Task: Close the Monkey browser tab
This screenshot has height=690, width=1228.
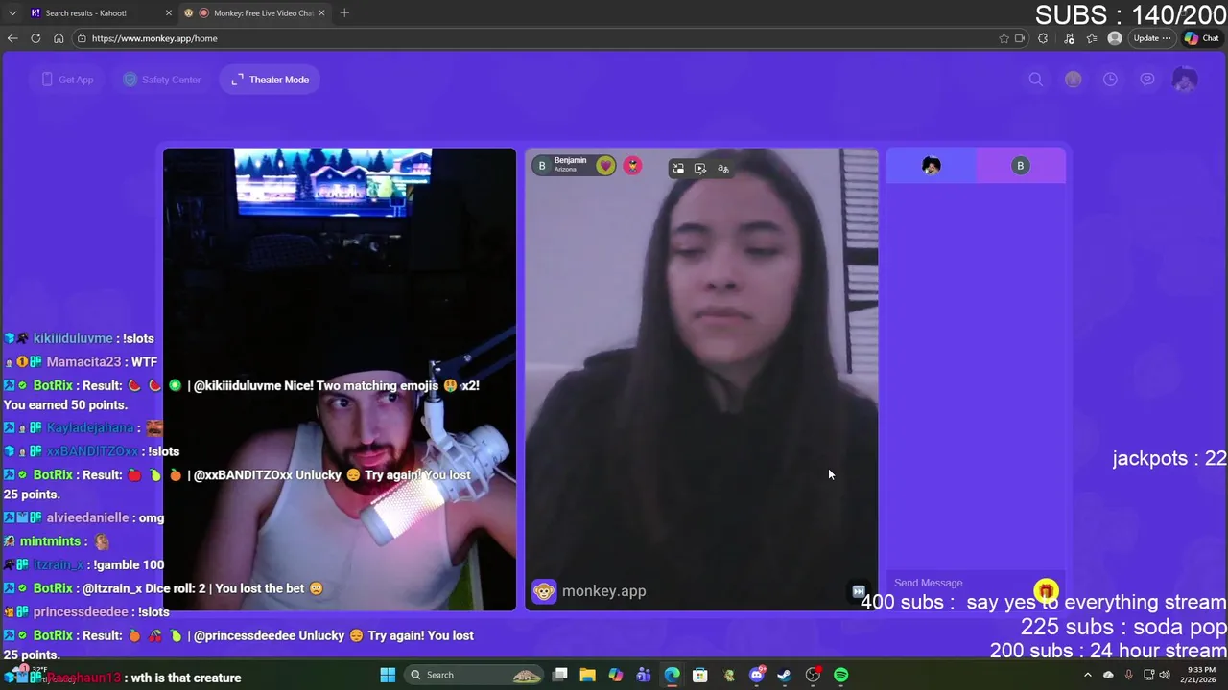Action: (321, 12)
